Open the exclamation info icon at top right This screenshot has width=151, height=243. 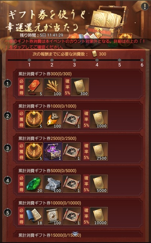145,6
